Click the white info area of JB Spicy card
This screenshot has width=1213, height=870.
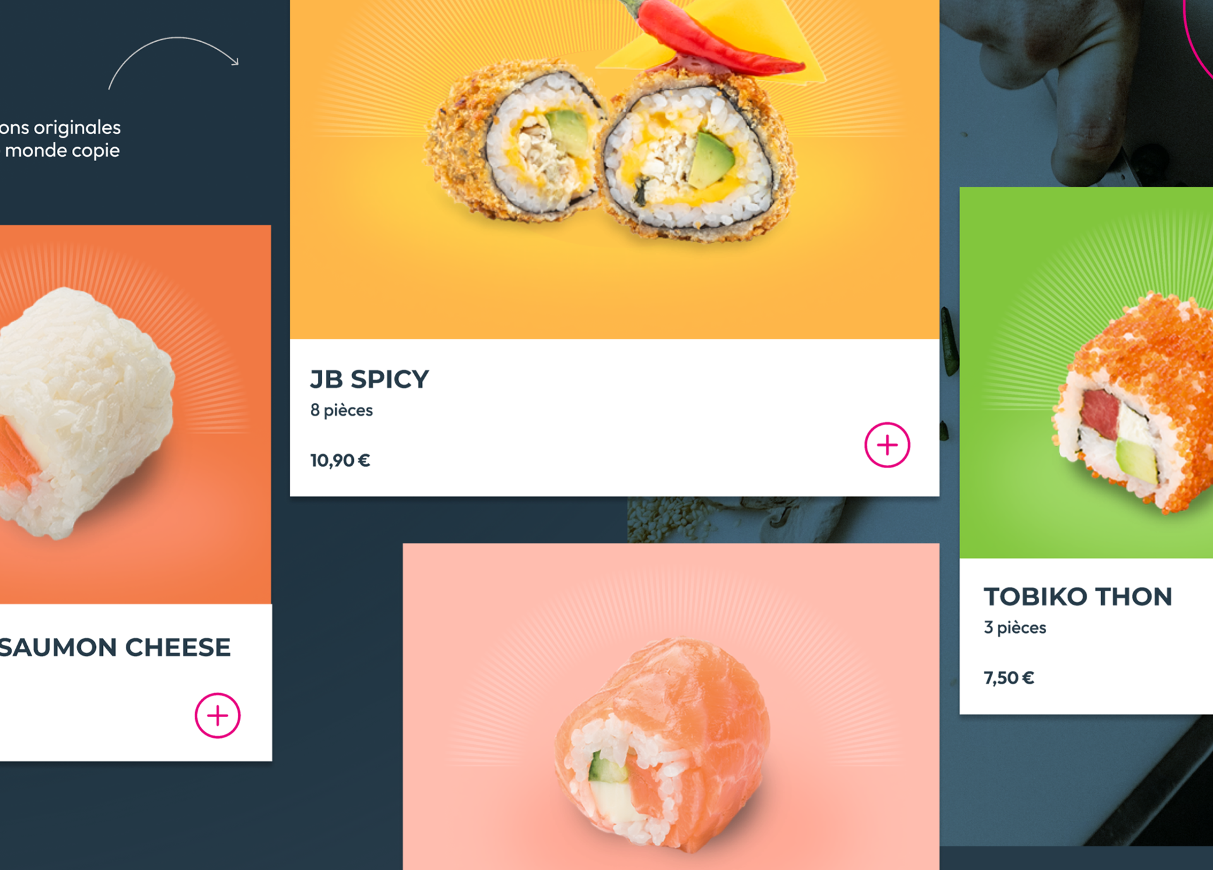click(x=615, y=418)
